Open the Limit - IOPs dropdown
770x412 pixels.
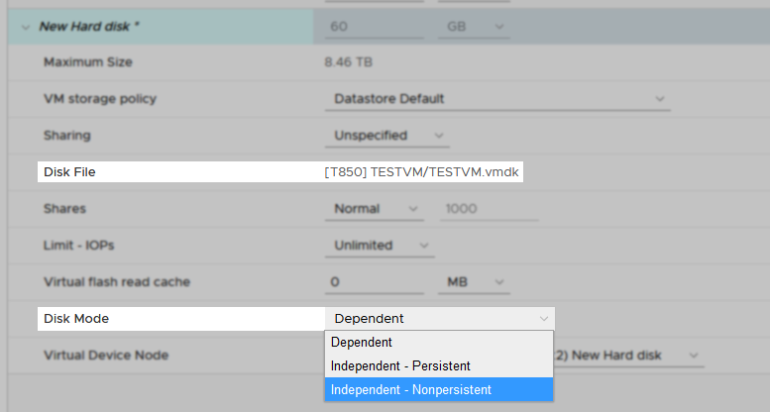[380, 246]
